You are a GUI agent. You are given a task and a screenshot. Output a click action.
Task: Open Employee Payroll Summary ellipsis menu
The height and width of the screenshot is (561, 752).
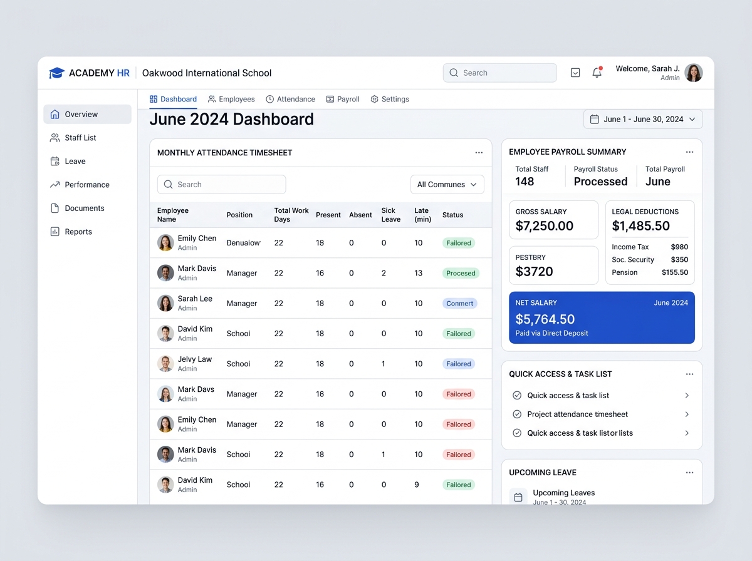pos(689,152)
